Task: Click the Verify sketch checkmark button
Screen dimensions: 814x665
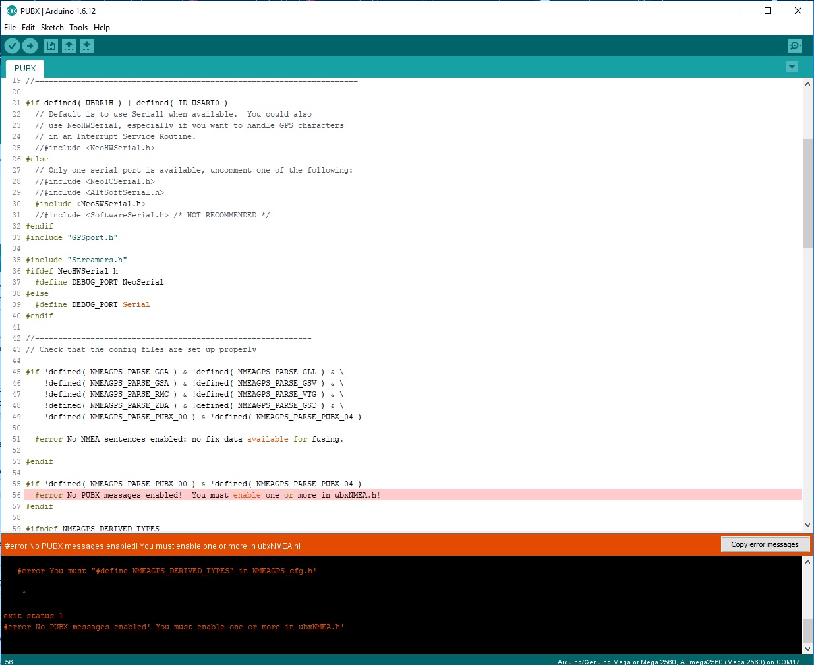Action: tap(12, 45)
